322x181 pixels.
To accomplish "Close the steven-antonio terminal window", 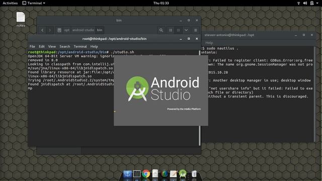I will 312,35.
